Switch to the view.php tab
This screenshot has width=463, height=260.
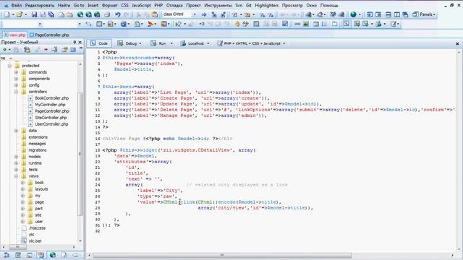pyautogui.click(x=14, y=35)
